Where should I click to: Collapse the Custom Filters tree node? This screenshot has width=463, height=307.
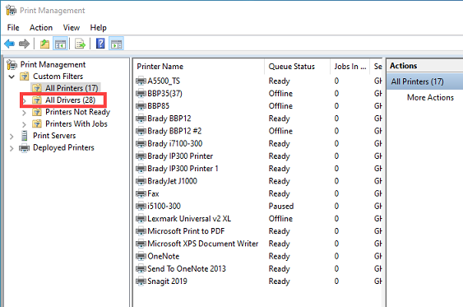(12, 77)
